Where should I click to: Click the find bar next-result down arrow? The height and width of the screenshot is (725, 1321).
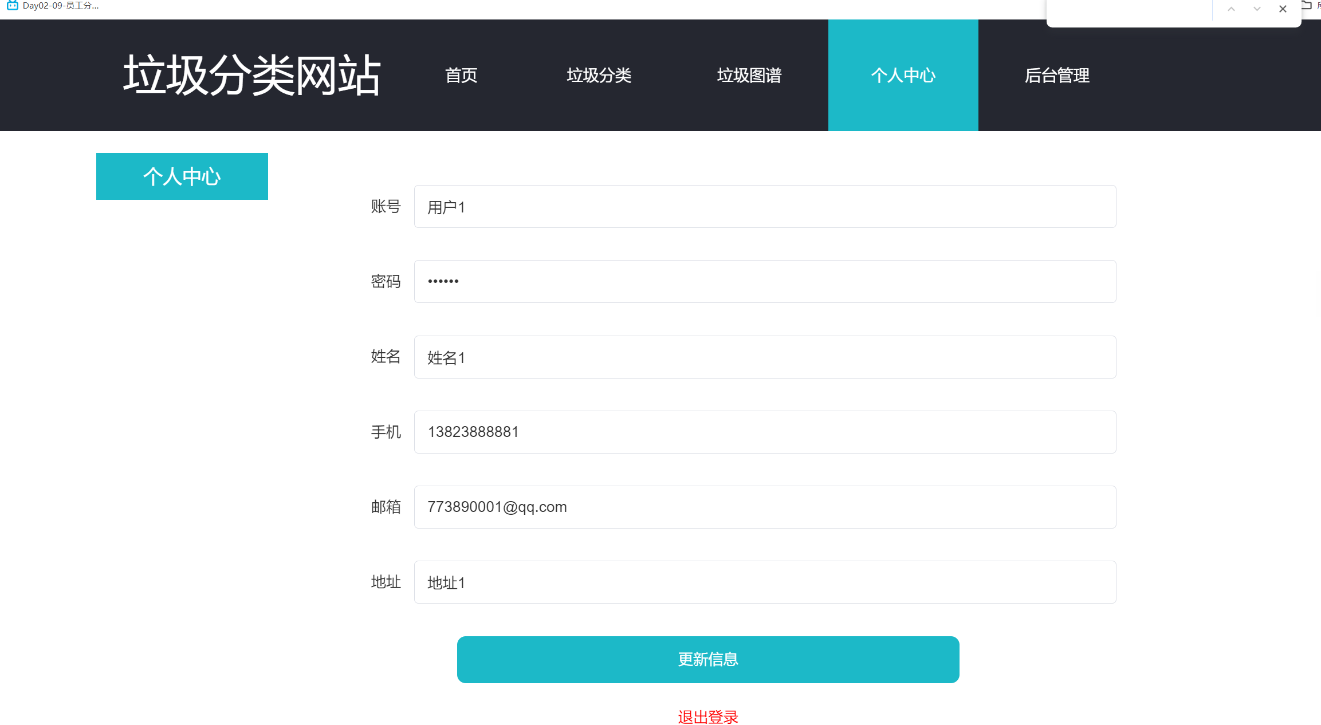tap(1257, 9)
